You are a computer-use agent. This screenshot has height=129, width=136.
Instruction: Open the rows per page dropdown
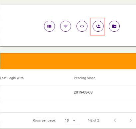[71, 120]
